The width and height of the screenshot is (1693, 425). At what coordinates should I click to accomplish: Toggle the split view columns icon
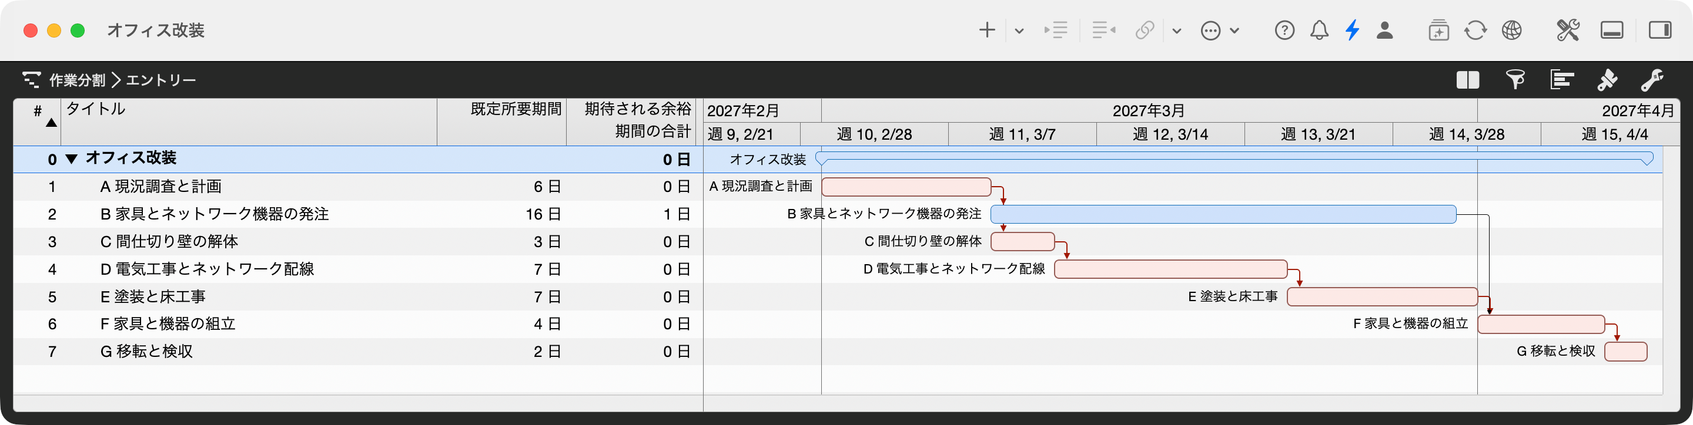pyautogui.click(x=1468, y=80)
